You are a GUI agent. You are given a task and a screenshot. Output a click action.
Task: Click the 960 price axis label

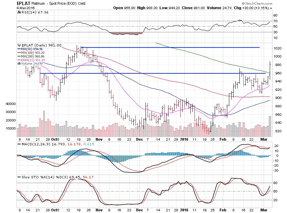pos(278,73)
